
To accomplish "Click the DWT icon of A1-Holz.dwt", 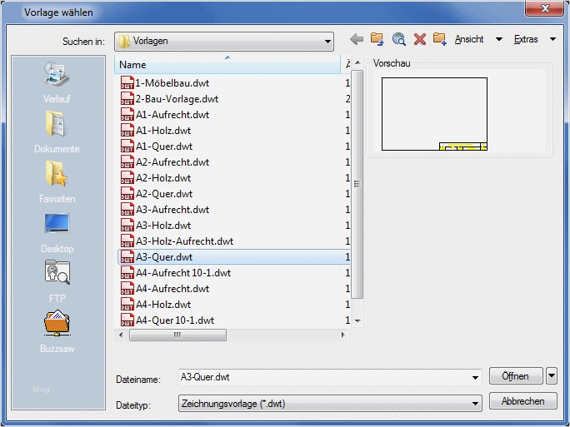I will (x=127, y=130).
